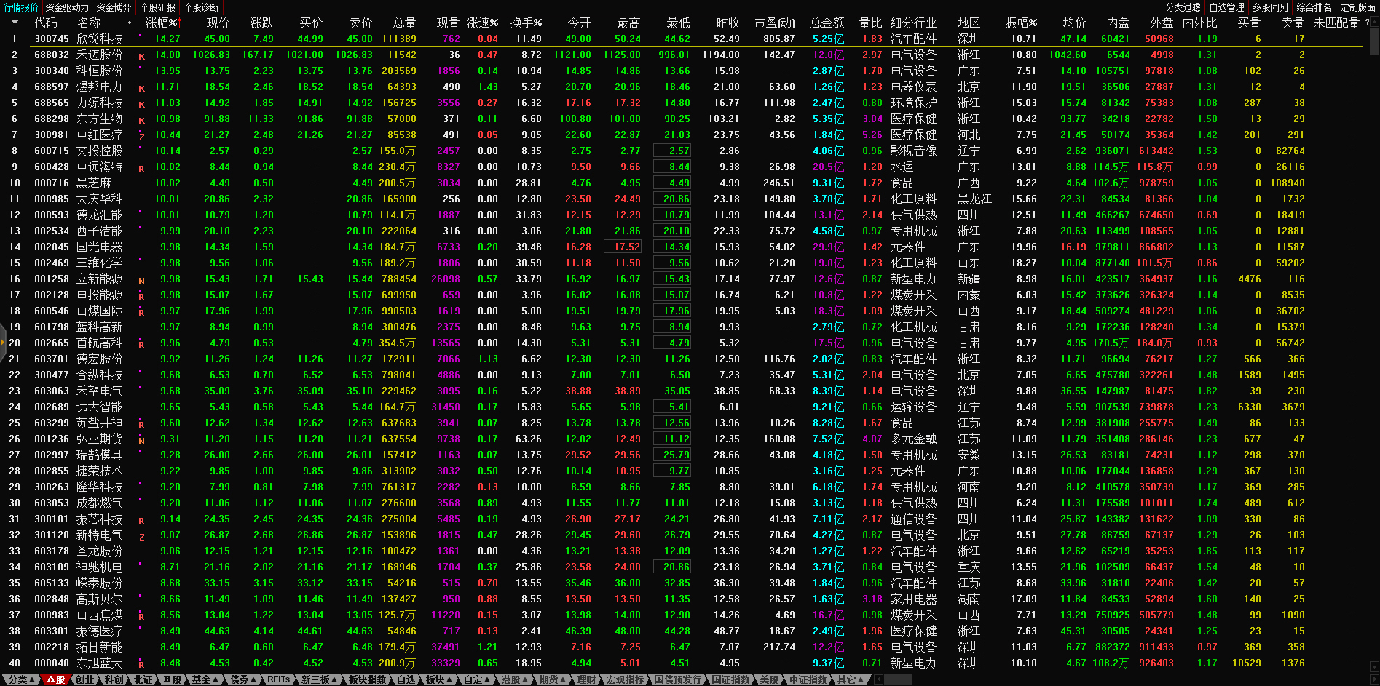Click the R marker next to 中远海特
The width and height of the screenshot is (1380, 686).
coord(141,168)
